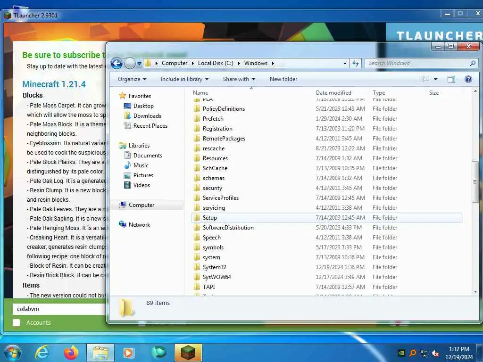The width and height of the screenshot is (483, 362).
Task: Select the system folder
Action: click(x=211, y=257)
